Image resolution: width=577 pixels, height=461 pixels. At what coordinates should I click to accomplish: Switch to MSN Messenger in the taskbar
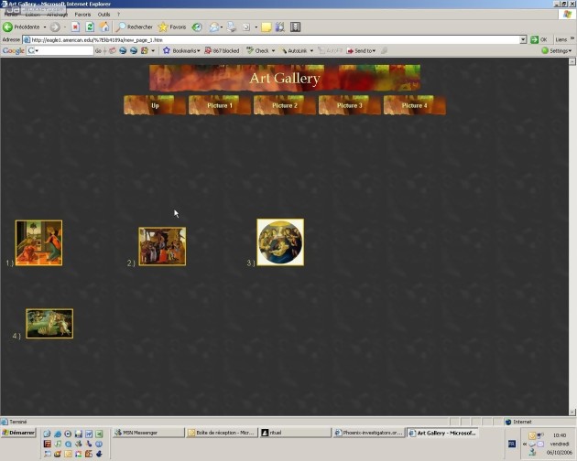click(x=147, y=433)
